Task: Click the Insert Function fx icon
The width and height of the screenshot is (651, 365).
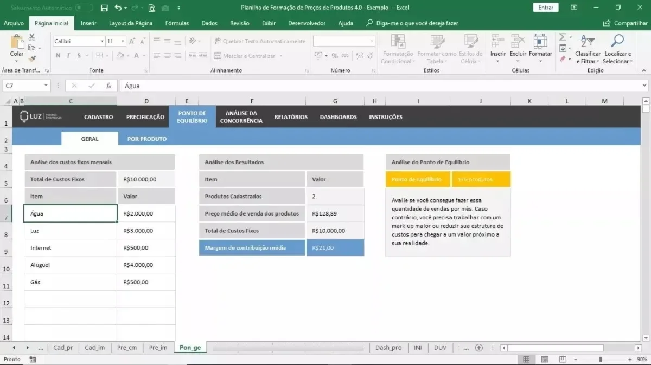Action: point(108,86)
